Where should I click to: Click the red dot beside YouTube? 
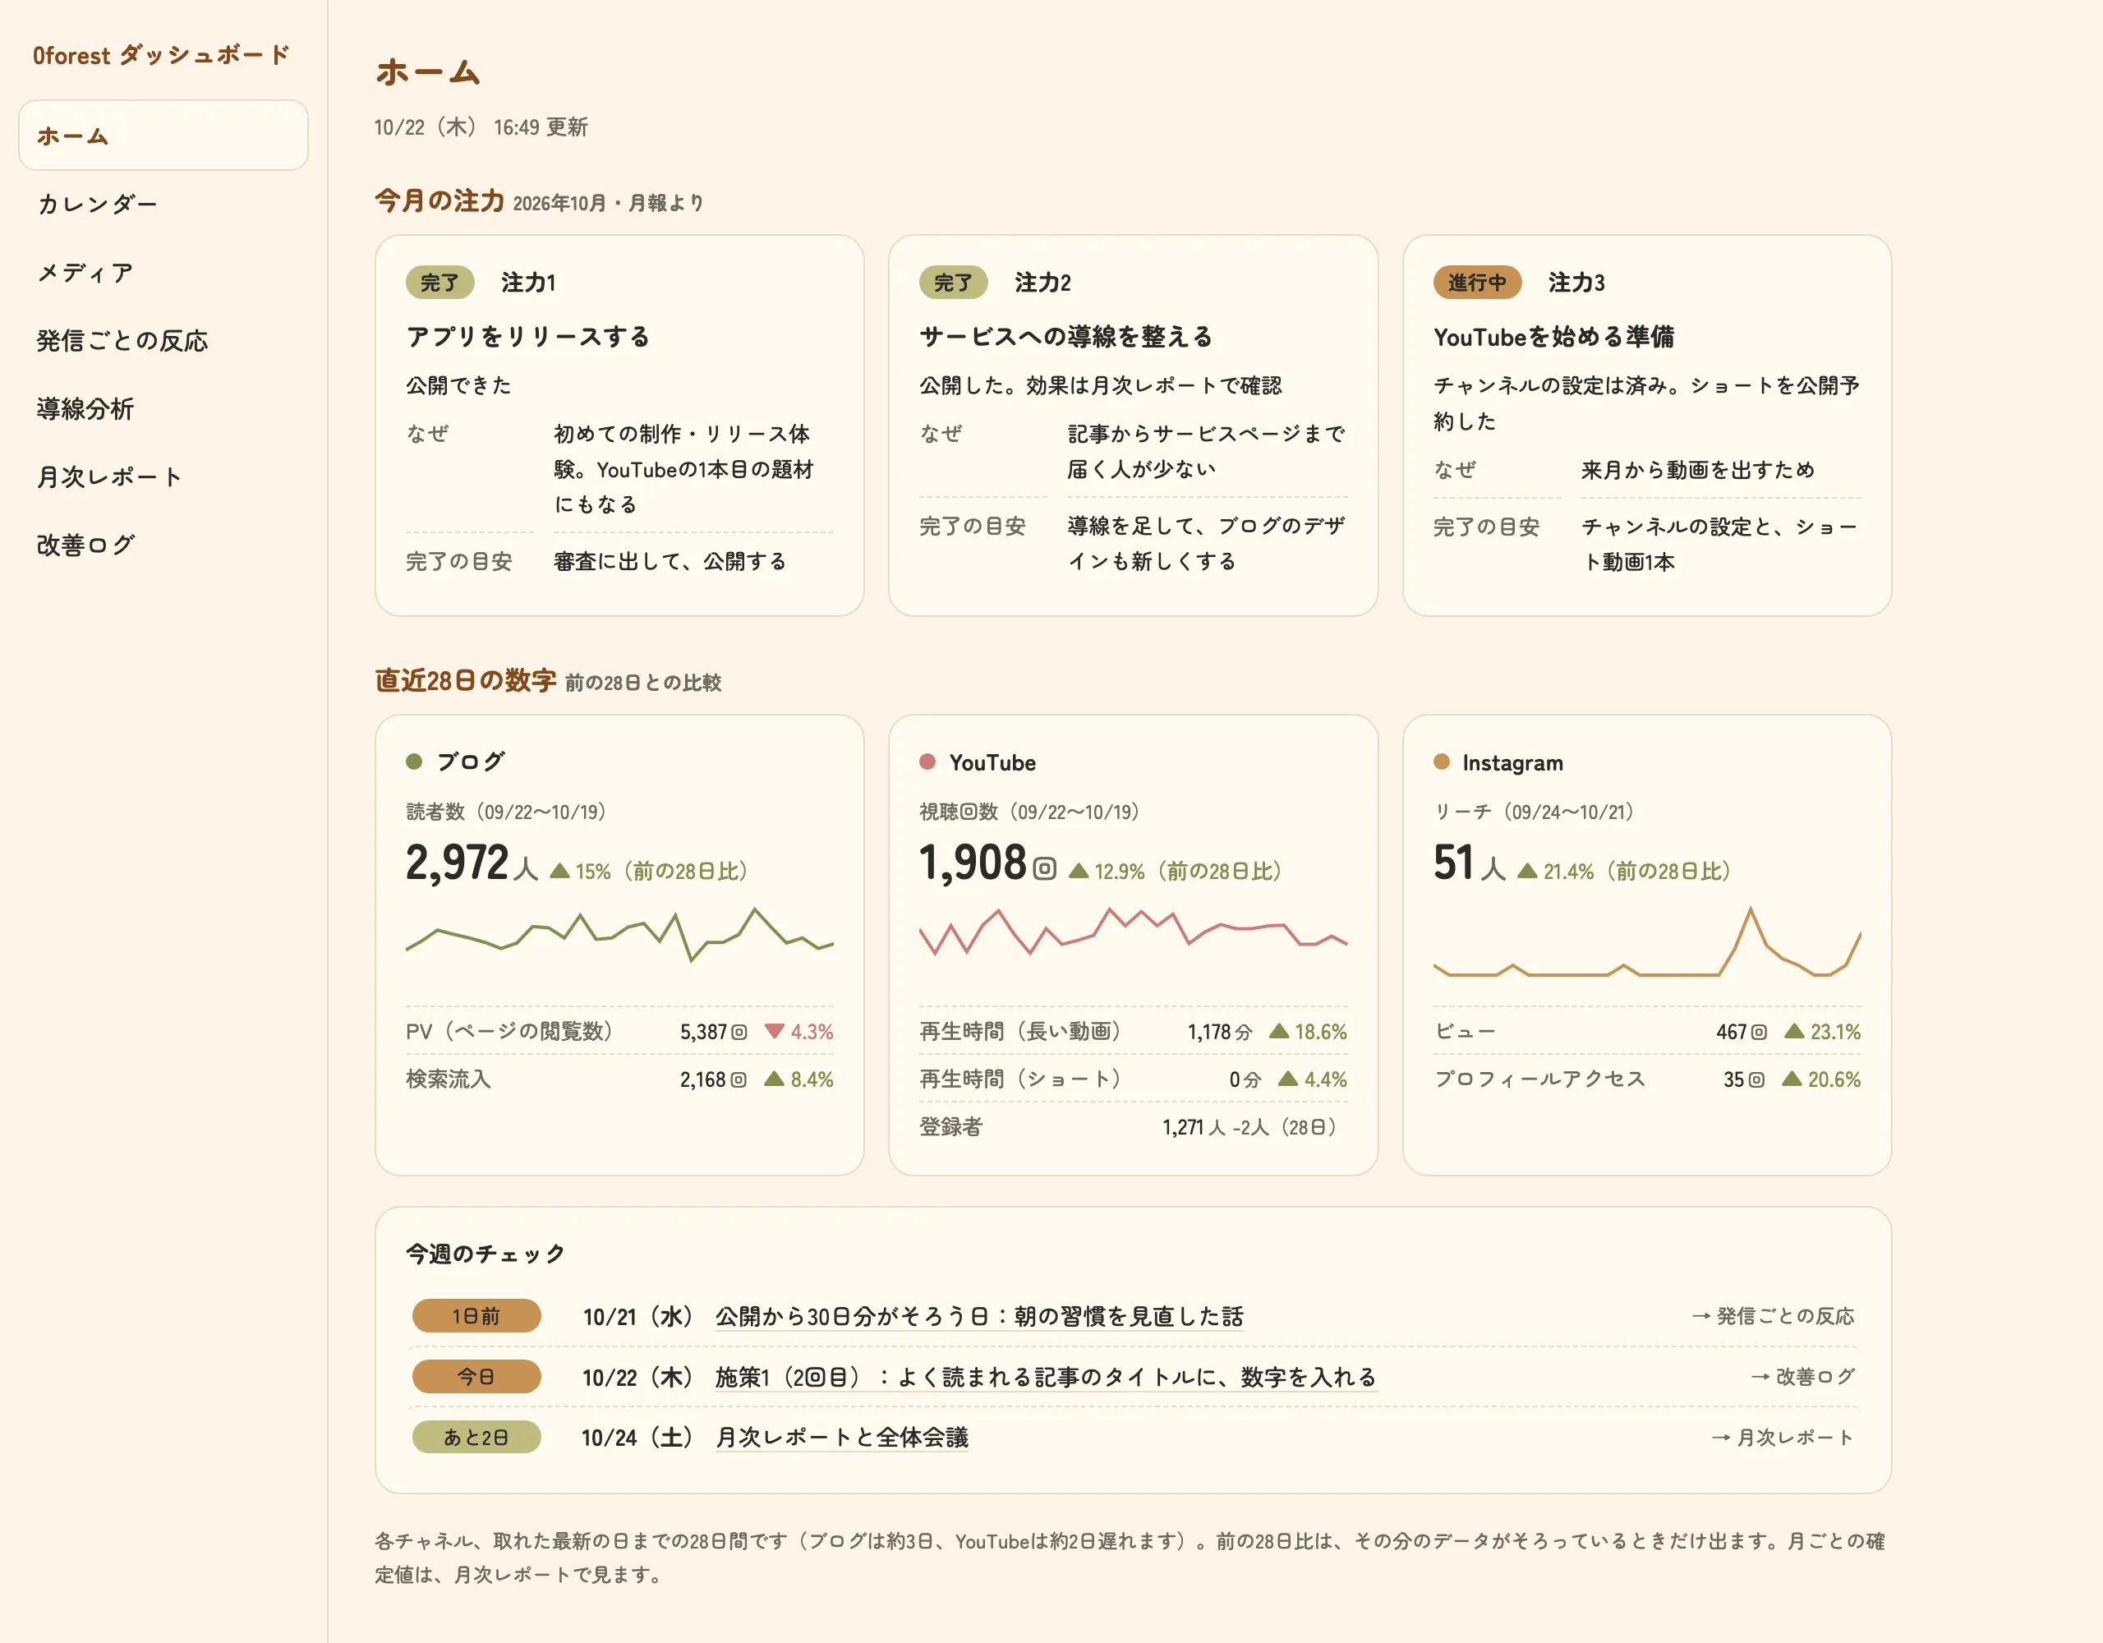click(x=927, y=762)
